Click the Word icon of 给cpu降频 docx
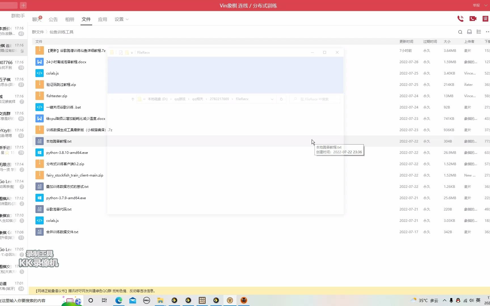The height and width of the screenshot is (306, 490). (x=39, y=118)
